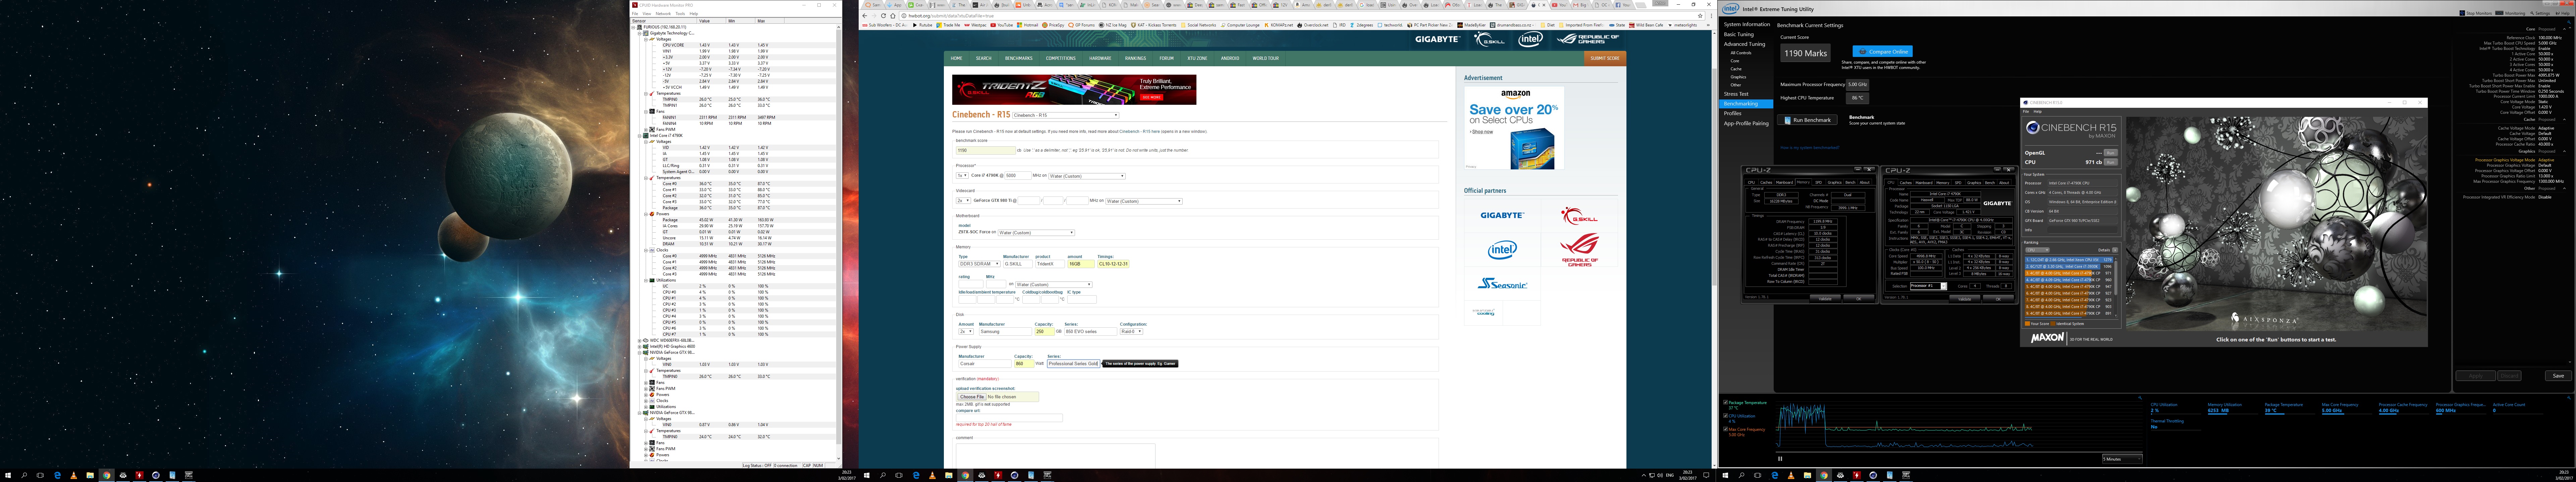Open the XTU graph 5 Minutes time range dropdown

pos(2122,459)
